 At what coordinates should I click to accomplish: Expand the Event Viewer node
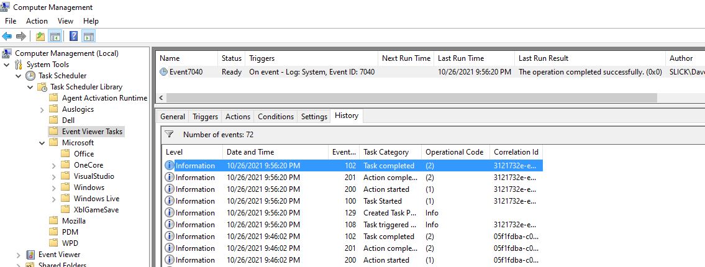(x=19, y=255)
